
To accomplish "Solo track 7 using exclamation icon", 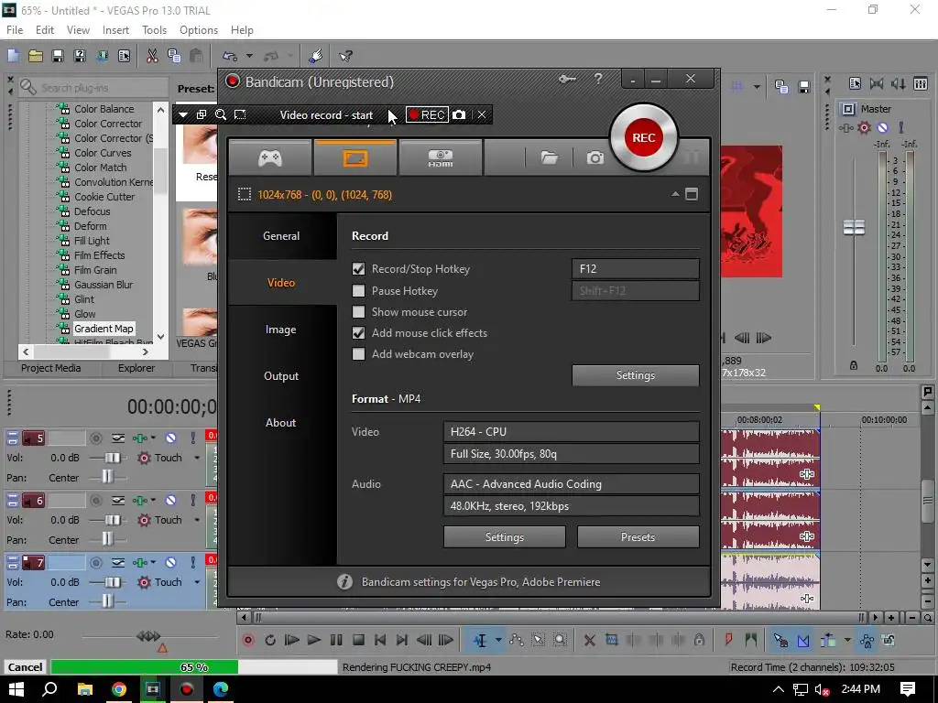I will (192, 563).
